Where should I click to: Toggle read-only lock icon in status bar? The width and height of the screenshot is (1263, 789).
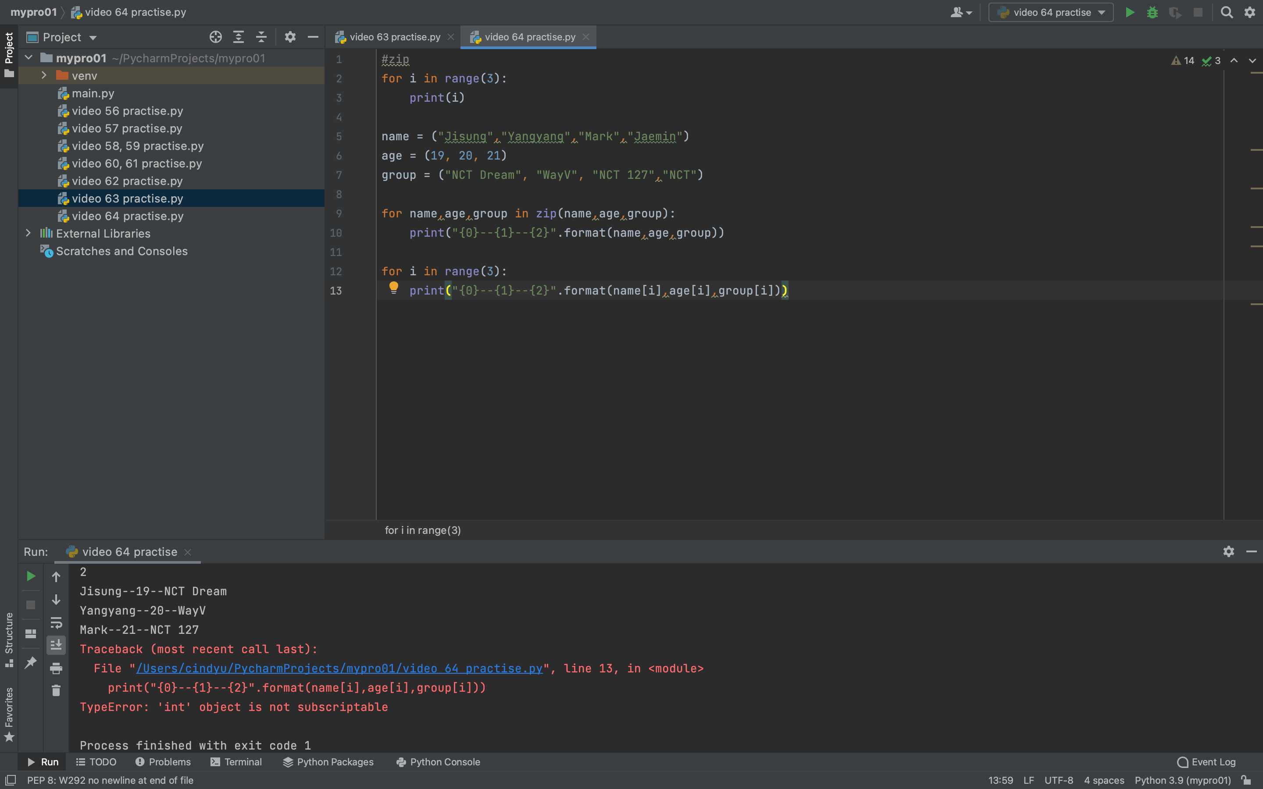[1246, 780]
